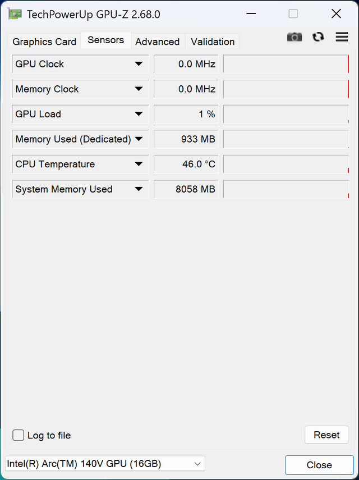The height and width of the screenshot is (480, 359).
Task: Click the 46.0 °C temperature value
Action: (186, 164)
